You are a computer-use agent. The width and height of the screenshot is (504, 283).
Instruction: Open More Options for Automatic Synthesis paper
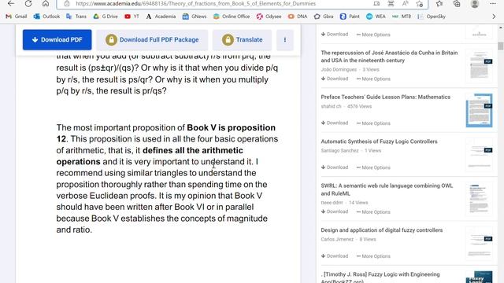(373, 167)
